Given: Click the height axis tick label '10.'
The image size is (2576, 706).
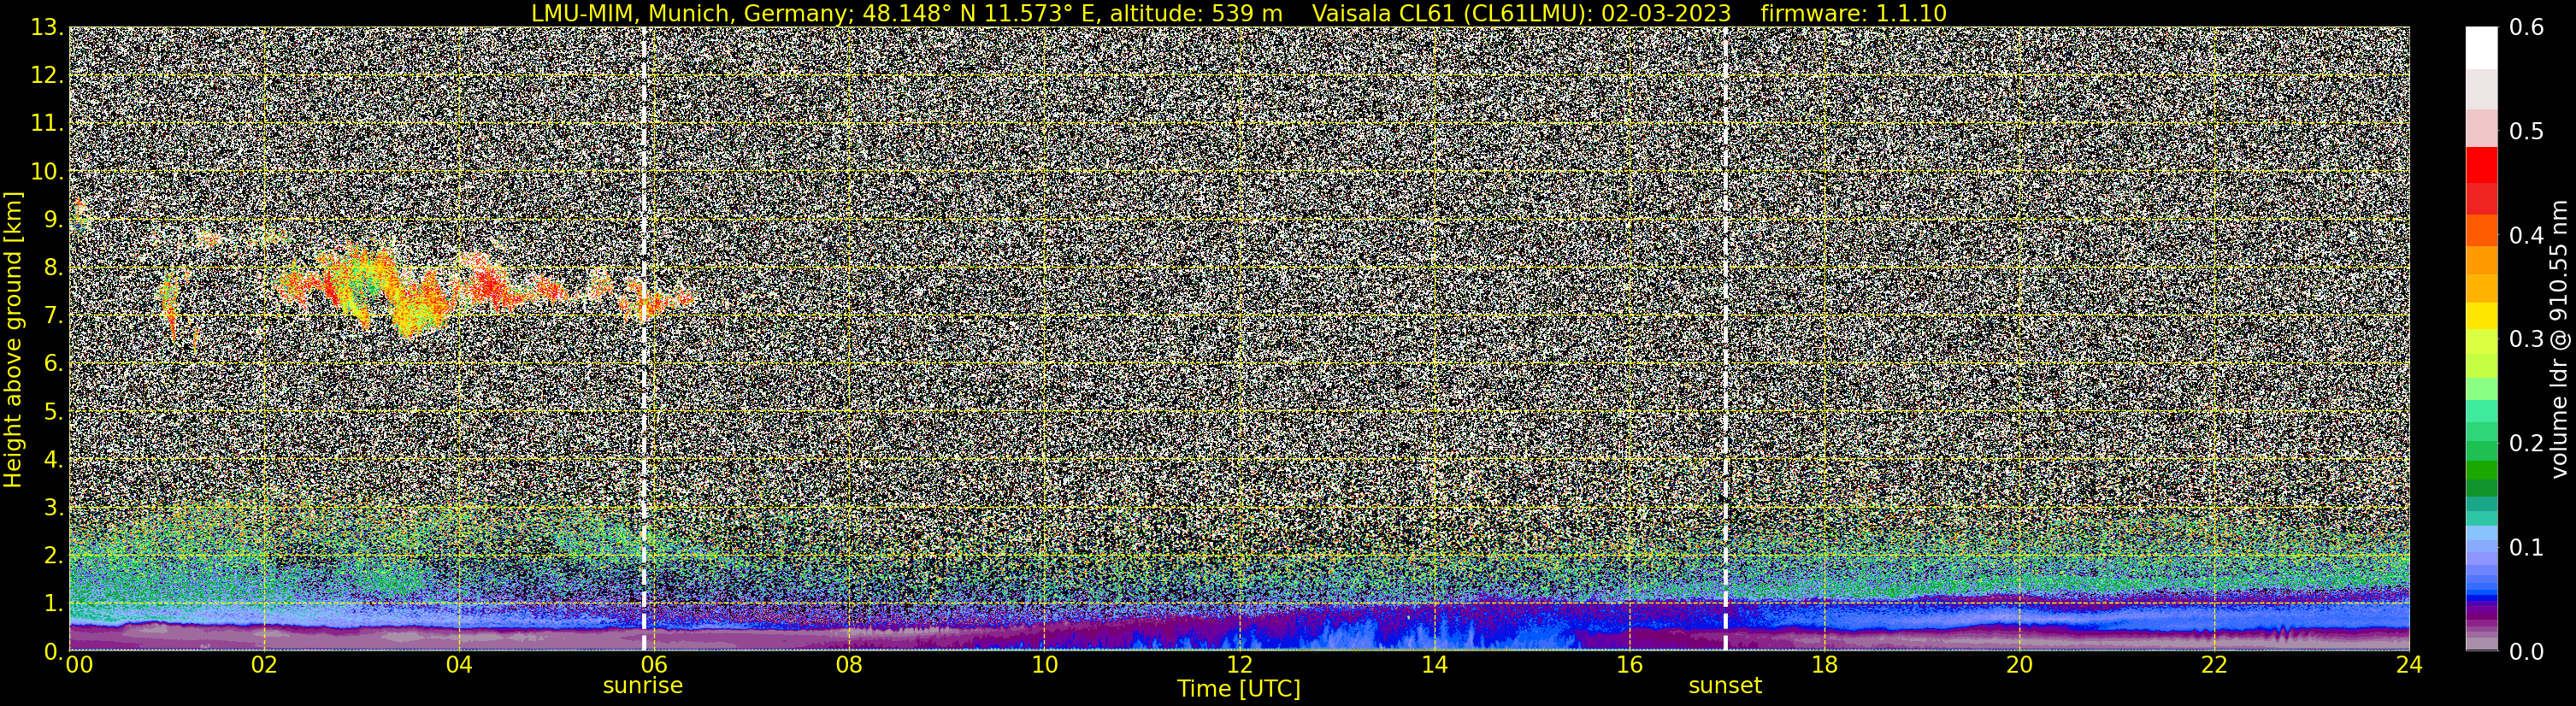Looking at the screenshot, I should pyautogui.click(x=46, y=172).
